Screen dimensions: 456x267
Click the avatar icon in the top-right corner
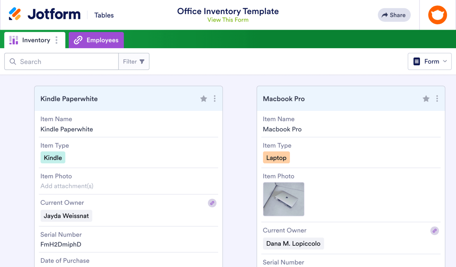point(437,15)
